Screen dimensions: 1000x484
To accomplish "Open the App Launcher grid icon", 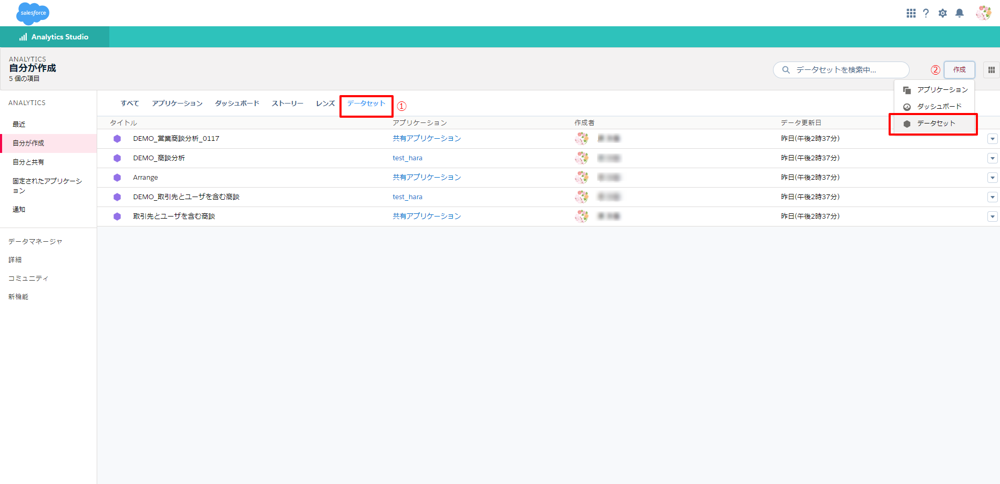I will tap(911, 13).
